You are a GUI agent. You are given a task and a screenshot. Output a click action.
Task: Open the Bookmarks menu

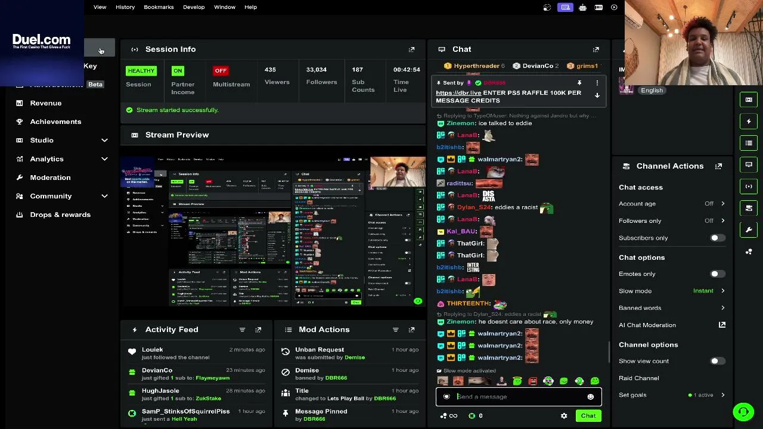tap(159, 7)
